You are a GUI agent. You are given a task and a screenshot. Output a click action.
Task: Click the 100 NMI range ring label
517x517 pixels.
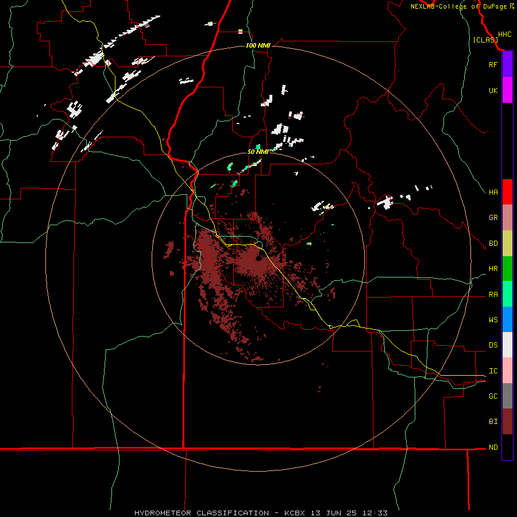click(x=258, y=45)
